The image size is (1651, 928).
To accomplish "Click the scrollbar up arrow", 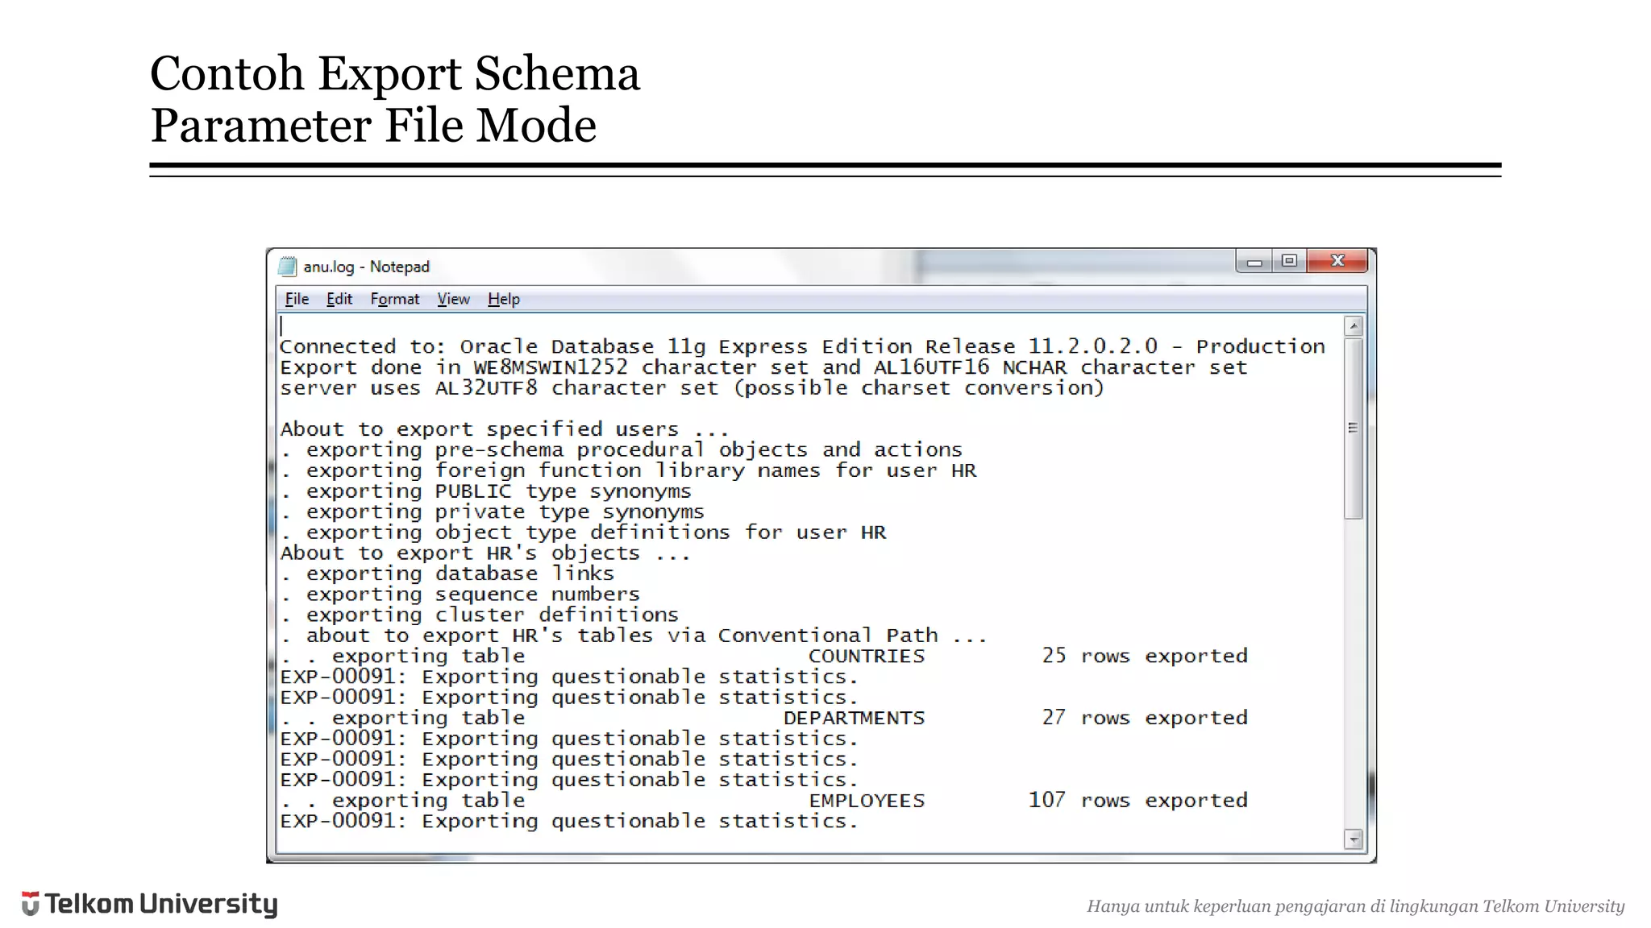I will (x=1354, y=326).
